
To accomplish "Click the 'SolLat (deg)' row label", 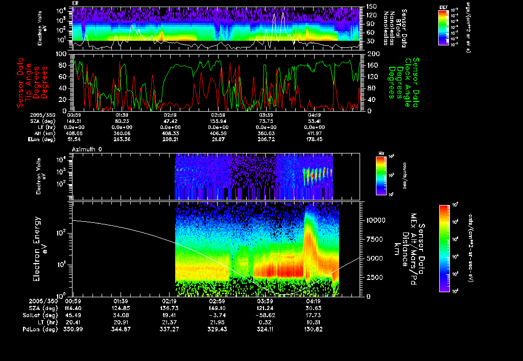I will 40,316.
